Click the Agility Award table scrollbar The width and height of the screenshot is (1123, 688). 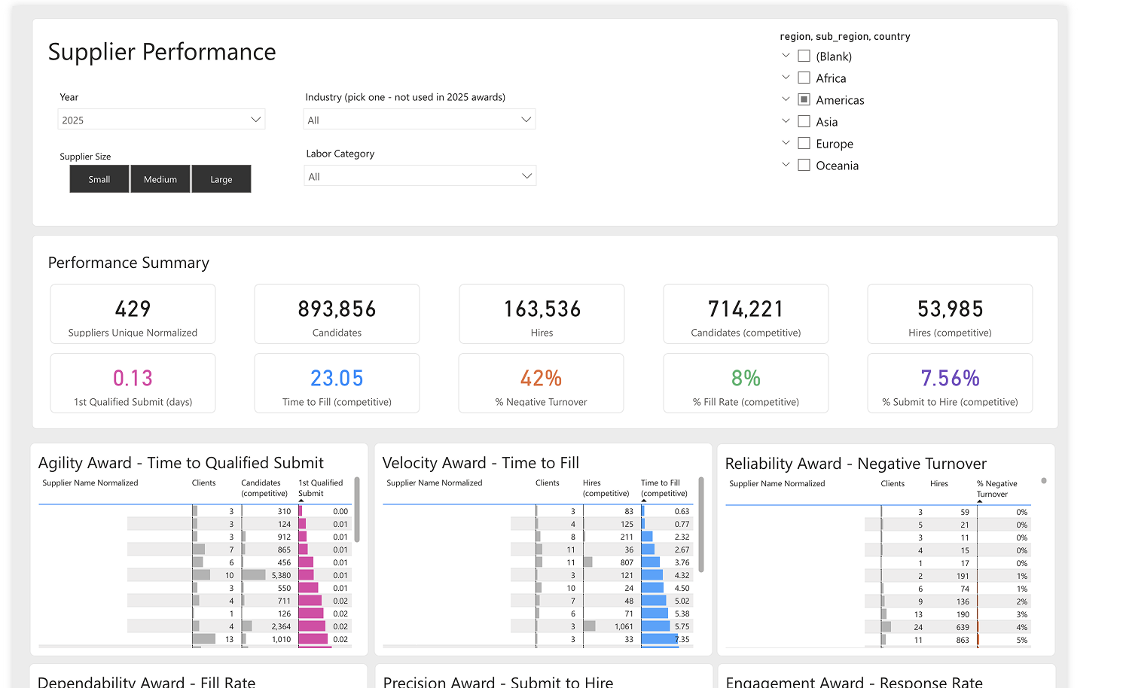(357, 509)
